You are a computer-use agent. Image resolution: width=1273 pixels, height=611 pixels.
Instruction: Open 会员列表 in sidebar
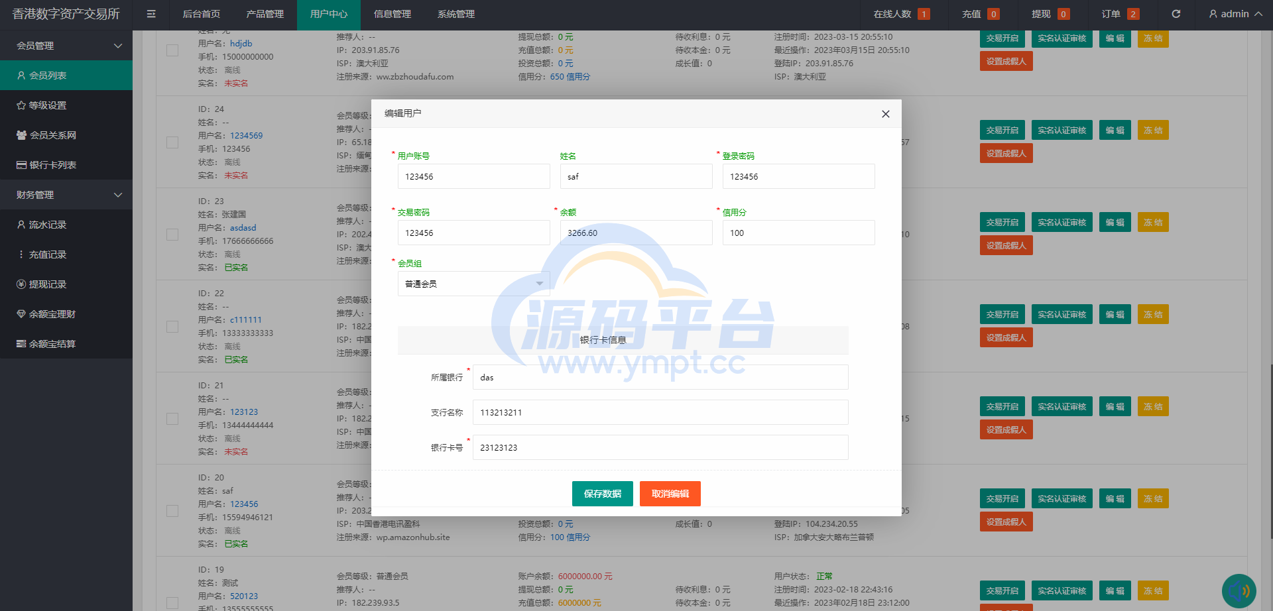point(66,76)
